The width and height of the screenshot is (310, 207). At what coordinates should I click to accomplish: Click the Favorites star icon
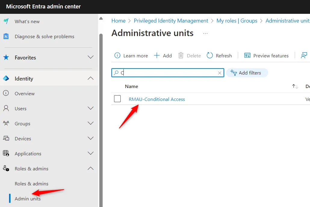[6, 57]
